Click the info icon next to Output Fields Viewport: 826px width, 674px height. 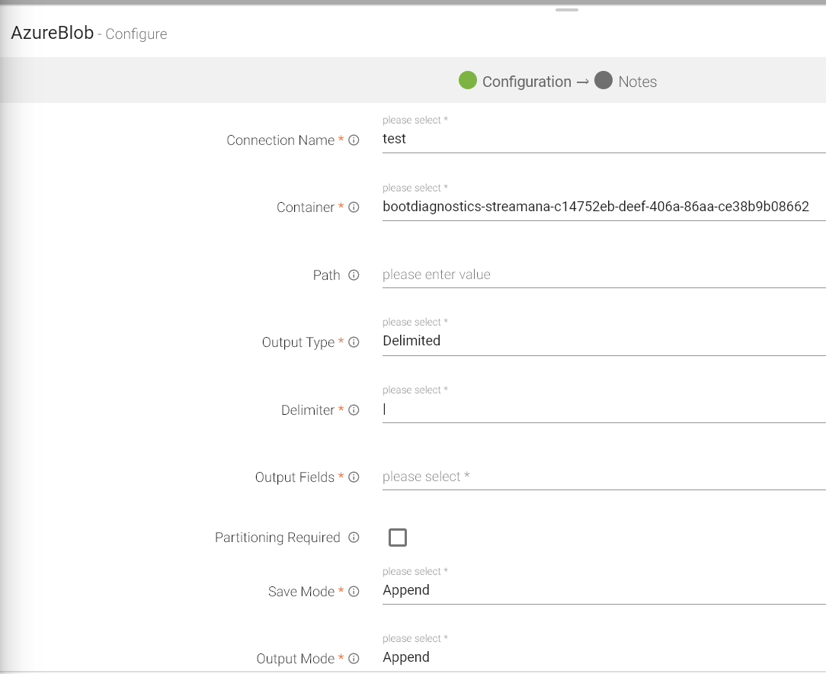point(354,477)
